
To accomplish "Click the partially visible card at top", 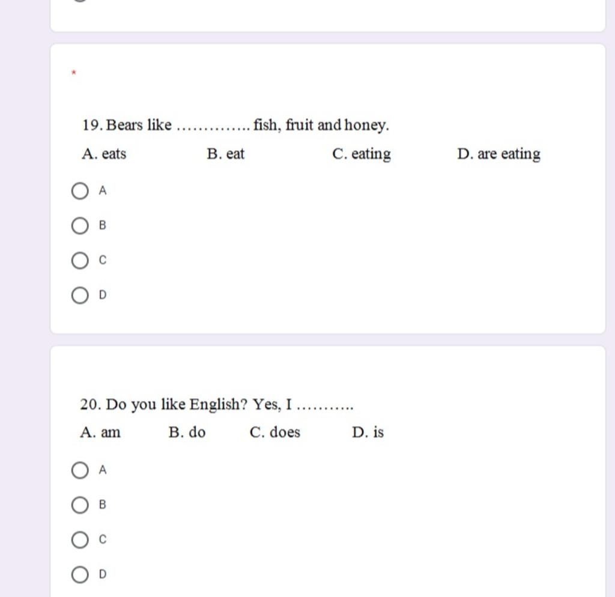I will point(328,16).
